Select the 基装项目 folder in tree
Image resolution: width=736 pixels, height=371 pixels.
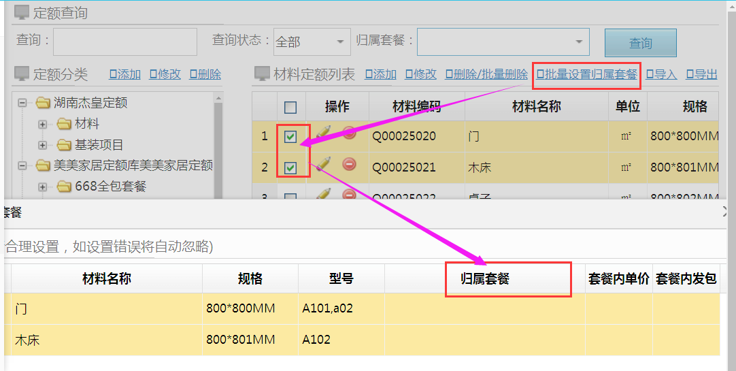point(99,145)
